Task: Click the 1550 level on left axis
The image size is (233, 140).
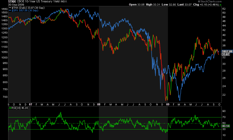Action: pyautogui.click(x=4, y=9)
